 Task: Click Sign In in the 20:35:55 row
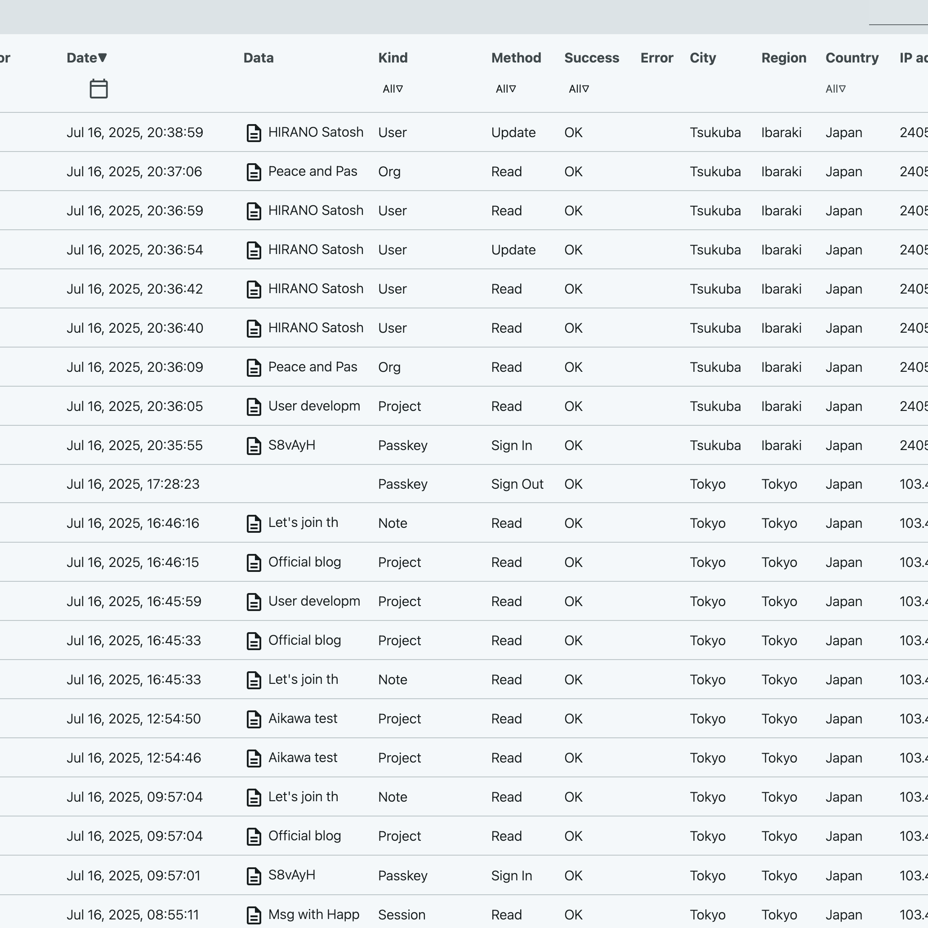511,446
